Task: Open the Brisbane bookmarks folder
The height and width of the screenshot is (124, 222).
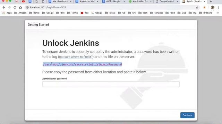Action: tap(206, 13)
